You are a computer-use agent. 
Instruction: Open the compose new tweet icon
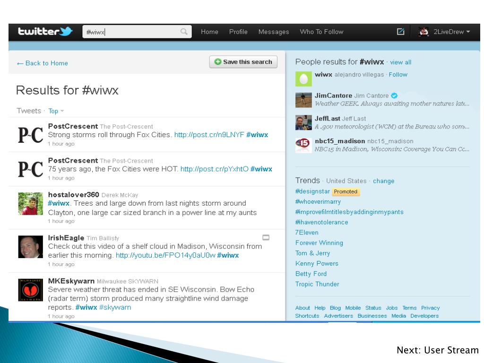400,32
